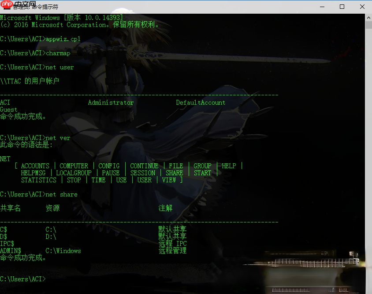
Task: Click the 'C$' share name
Action: point(4,230)
